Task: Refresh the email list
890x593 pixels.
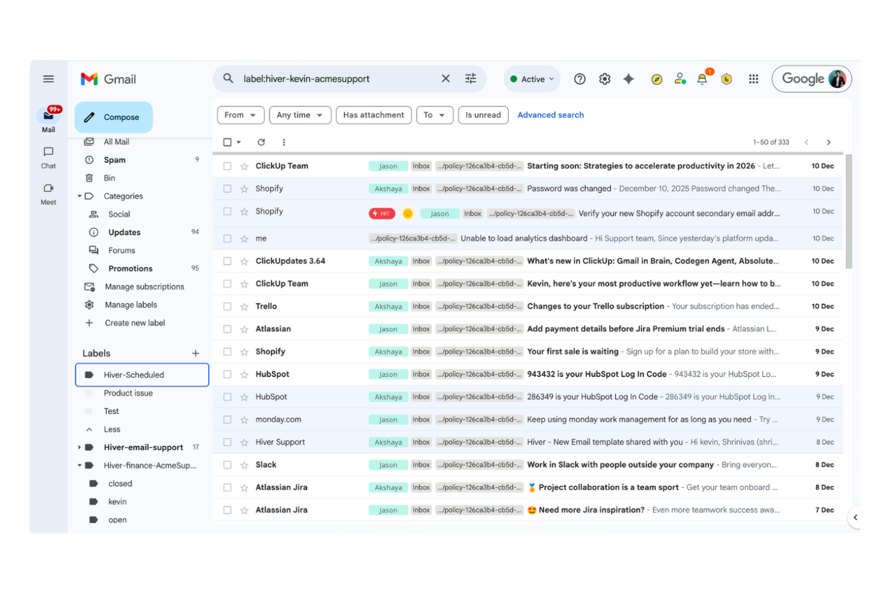Action: [261, 142]
